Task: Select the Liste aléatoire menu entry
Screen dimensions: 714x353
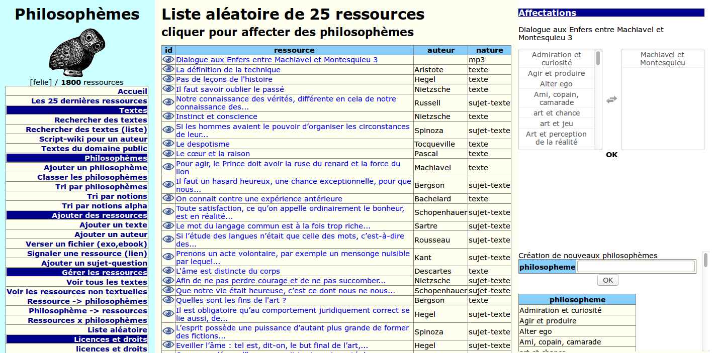Action: (x=118, y=330)
